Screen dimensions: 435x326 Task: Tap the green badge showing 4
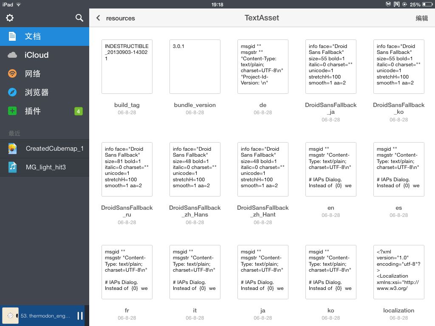coord(79,111)
